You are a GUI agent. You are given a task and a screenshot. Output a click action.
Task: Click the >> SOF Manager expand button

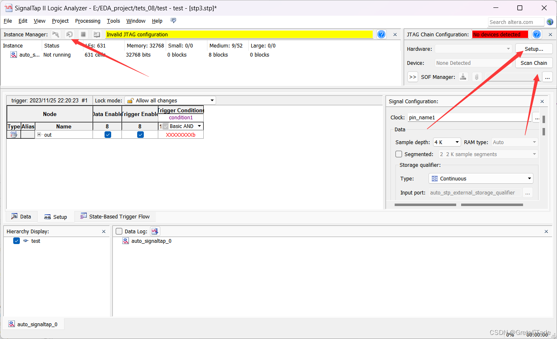tap(412, 77)
